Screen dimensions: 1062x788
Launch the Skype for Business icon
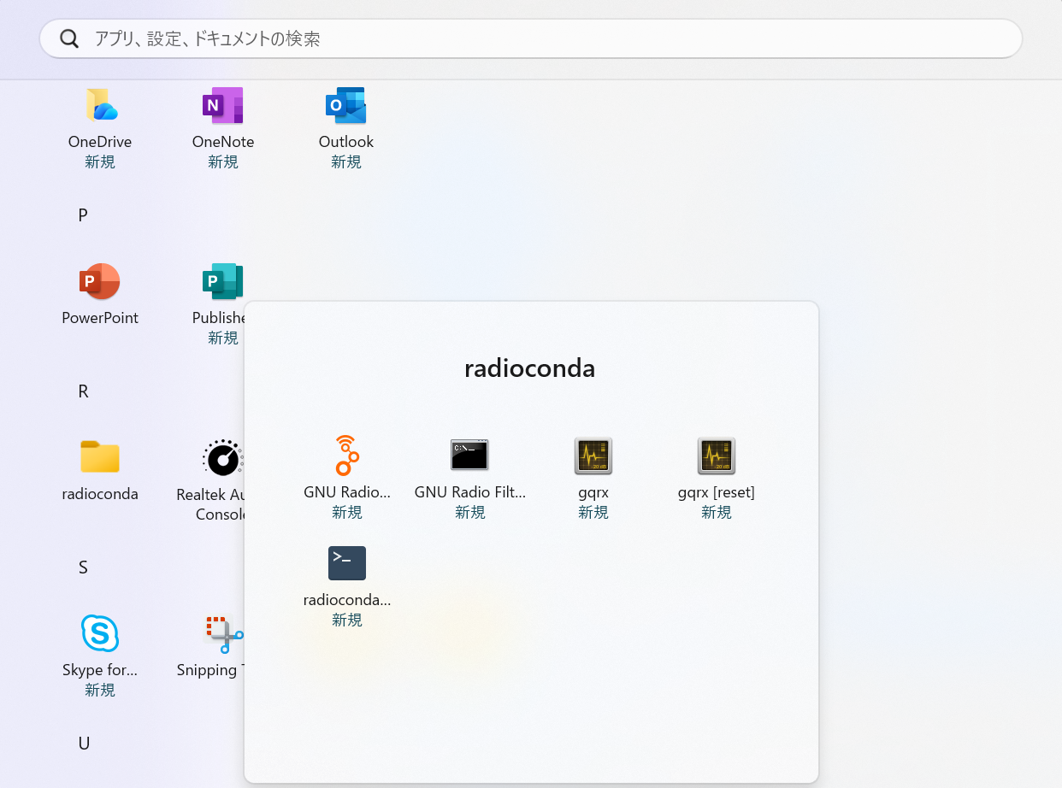(100, 633)
